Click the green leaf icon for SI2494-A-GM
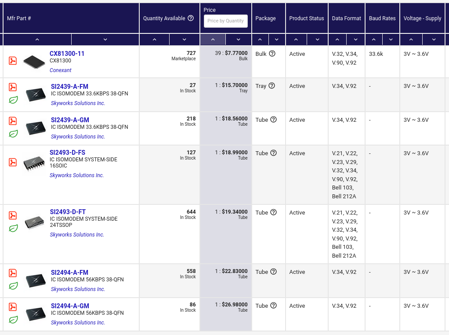This screenshot has width=449, height=335. pos(14,320)
